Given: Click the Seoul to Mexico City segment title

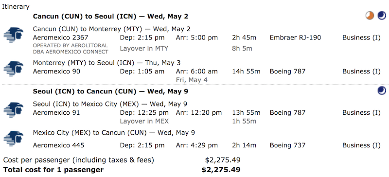Looking at the screenshot, I should click(x=110, y=104).
